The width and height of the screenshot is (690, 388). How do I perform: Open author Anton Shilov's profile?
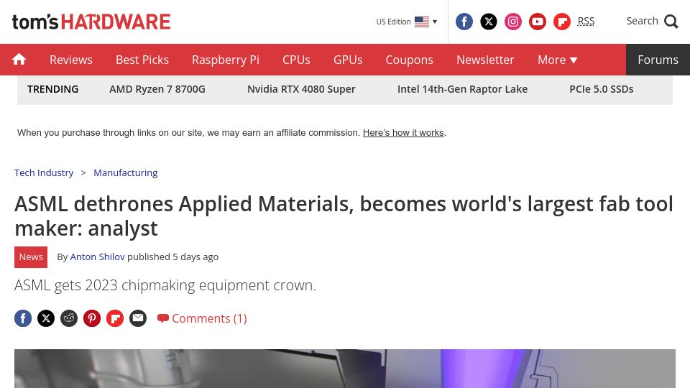click(97, 257)
